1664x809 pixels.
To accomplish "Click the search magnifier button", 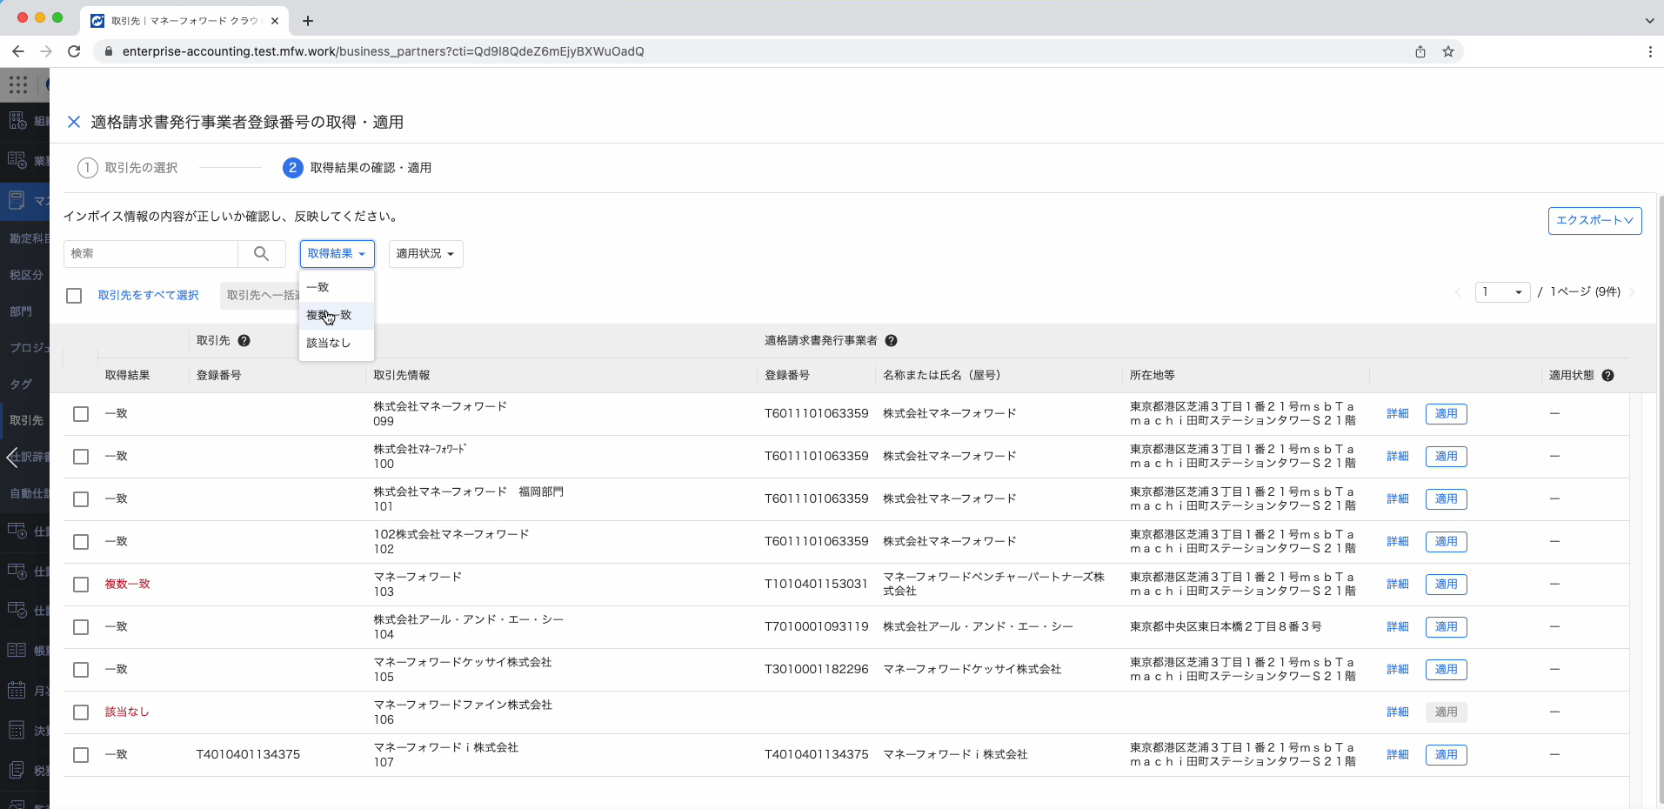I will (261, 253).
